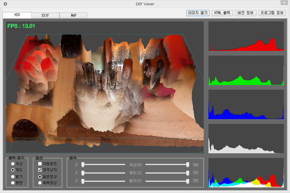The width and height of the screenshot is (290, 193).
Task: Close the EXIF Viewer window
Action: (x=284, y=3)
